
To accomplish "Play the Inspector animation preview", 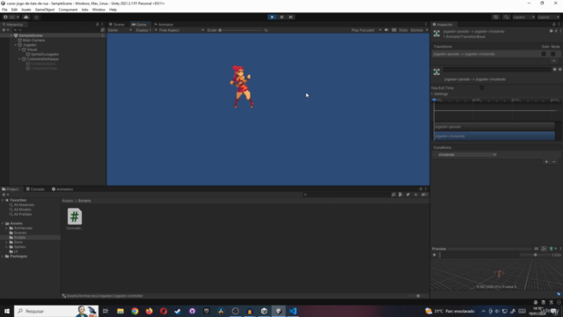I will click(434, 254).
